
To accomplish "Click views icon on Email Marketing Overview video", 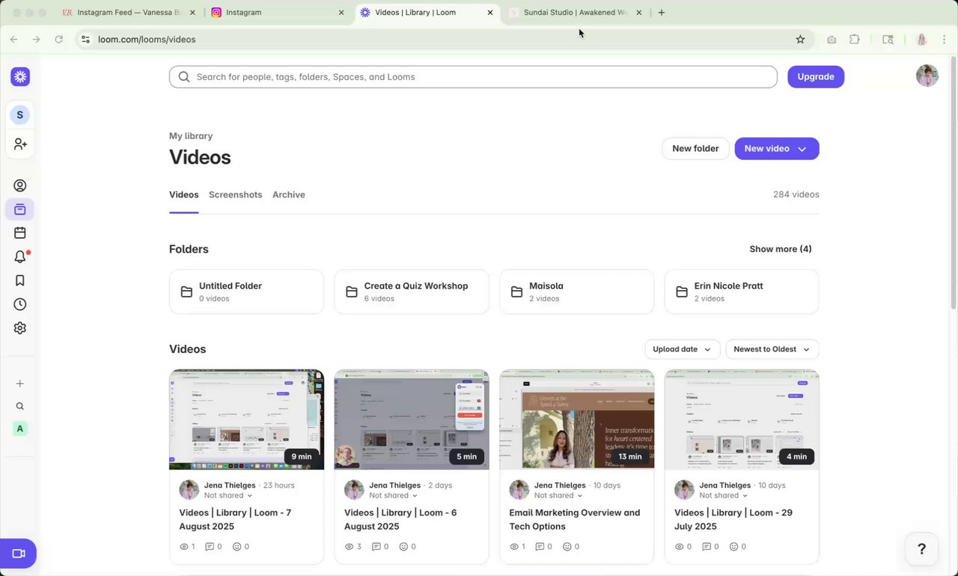I will pyautogui.click(x=514, y=547).
